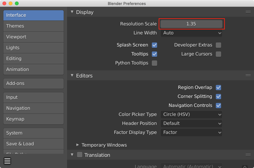Go to the Animation tab
The width and height of the screenshot is (254, 168).
pos(34,69)
